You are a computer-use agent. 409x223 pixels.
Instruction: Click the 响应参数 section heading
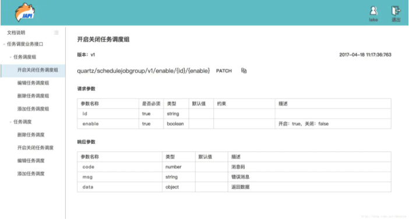pyautogui.click(x=86, y=142)
